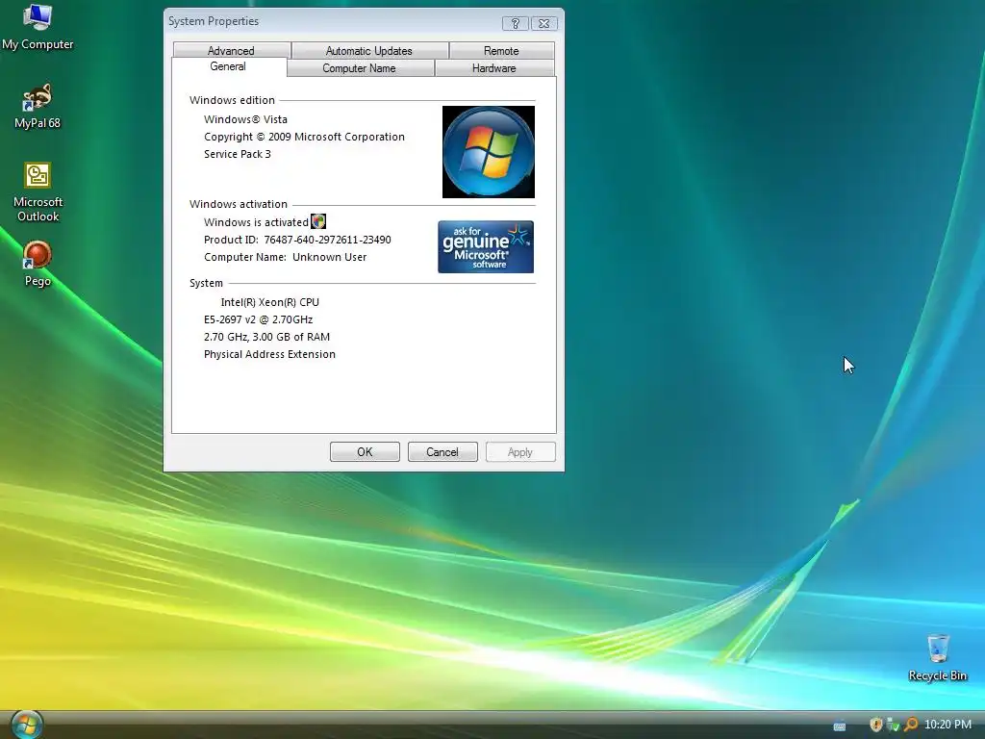This screenshot has width=985, height=739.
Task: Click the activation shield icon beside 'Windows is activated'
Action: [x=318, y=221]
